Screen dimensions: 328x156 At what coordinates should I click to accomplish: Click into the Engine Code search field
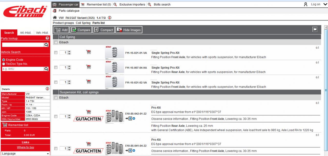(23, 69)
